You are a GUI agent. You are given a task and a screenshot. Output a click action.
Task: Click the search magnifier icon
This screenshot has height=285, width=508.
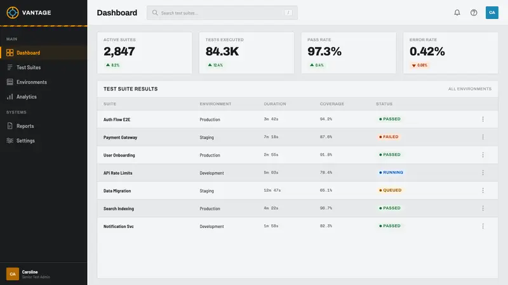pos(155,13)
